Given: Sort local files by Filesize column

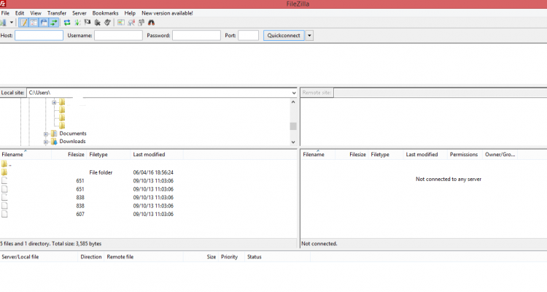Looking at the screenshot, I should pos(69,154).
